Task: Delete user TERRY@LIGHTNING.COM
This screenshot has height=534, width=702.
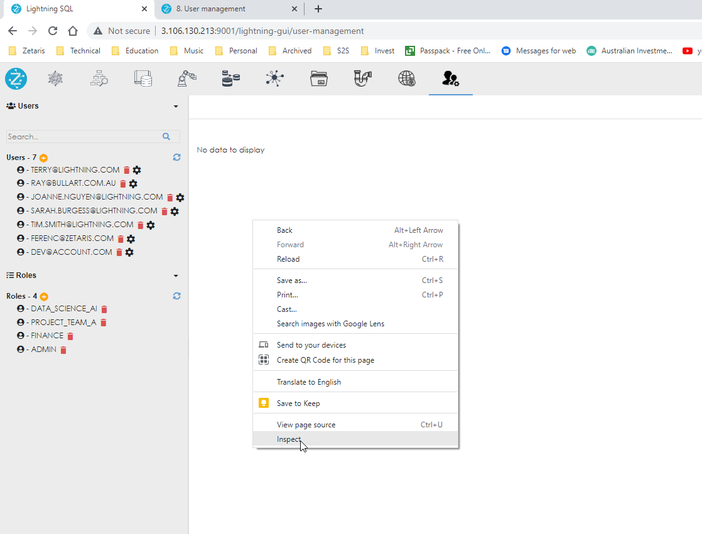Action: [127, 171]
